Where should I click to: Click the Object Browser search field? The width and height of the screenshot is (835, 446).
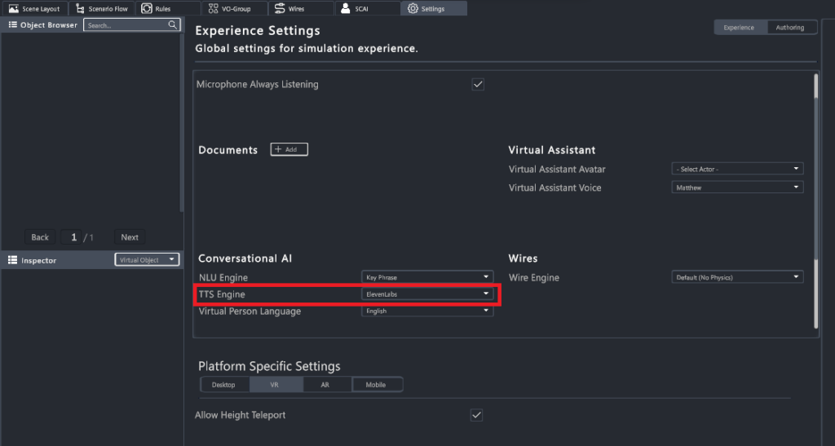(126, 25)
